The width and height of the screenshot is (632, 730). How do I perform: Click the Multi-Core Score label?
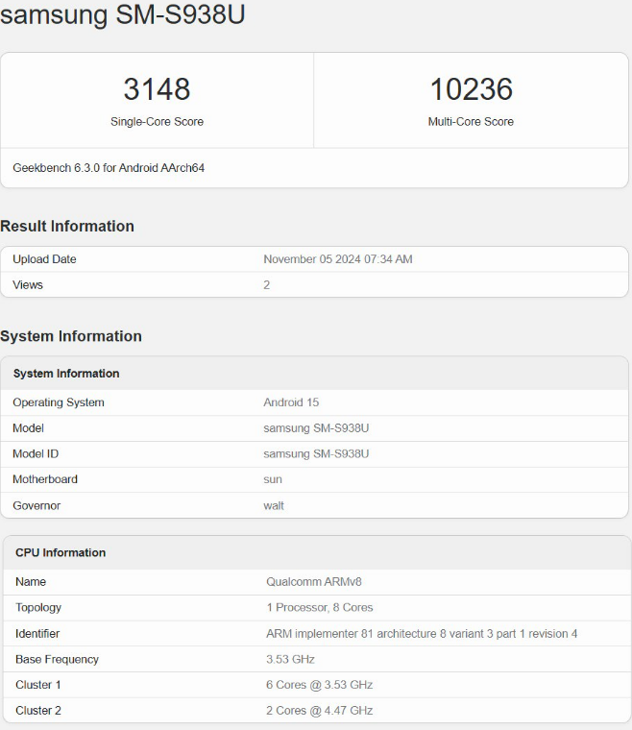point(471,122)
